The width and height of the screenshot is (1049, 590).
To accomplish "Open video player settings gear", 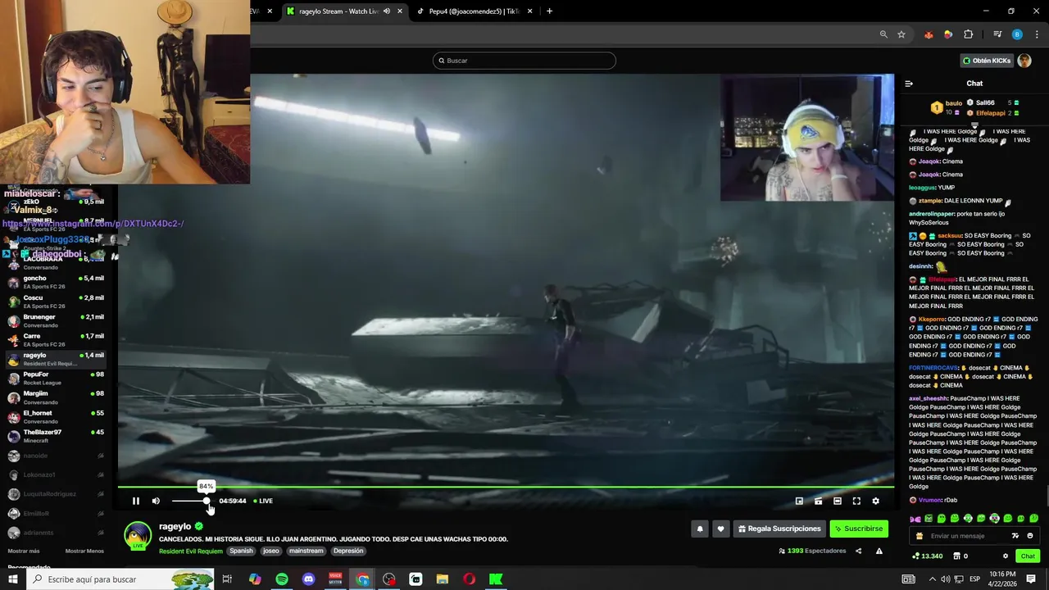I will [875, 501].
